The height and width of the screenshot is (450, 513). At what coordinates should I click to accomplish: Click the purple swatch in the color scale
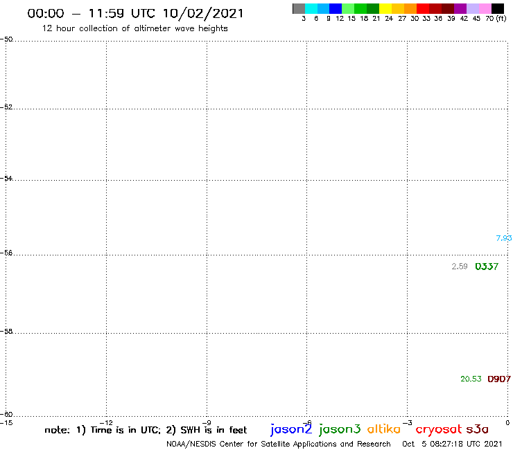(460, 9)
